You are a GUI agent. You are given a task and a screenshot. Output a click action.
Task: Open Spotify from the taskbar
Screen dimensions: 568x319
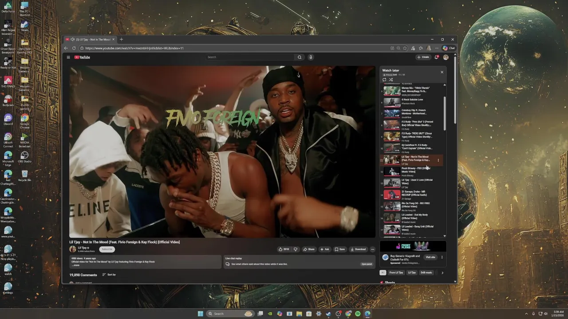[358, 314]
